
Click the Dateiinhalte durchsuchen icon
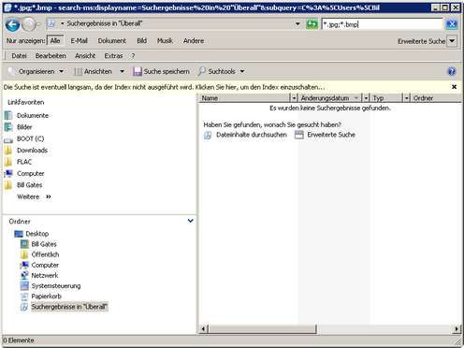pyautogui.click(x=208, y=135)
